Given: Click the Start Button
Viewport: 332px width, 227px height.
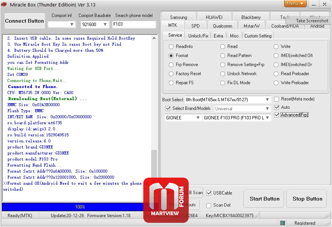Looking at the screenshot, I should click(264, 199).
